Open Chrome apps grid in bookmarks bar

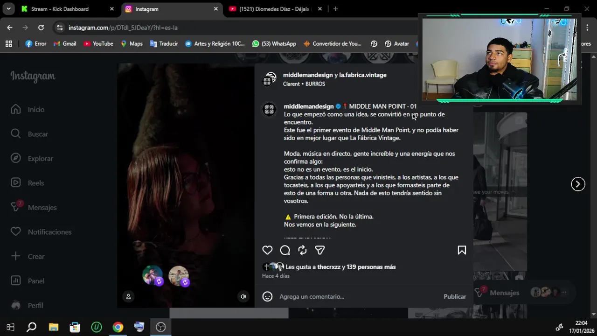[x=8, y=44]
